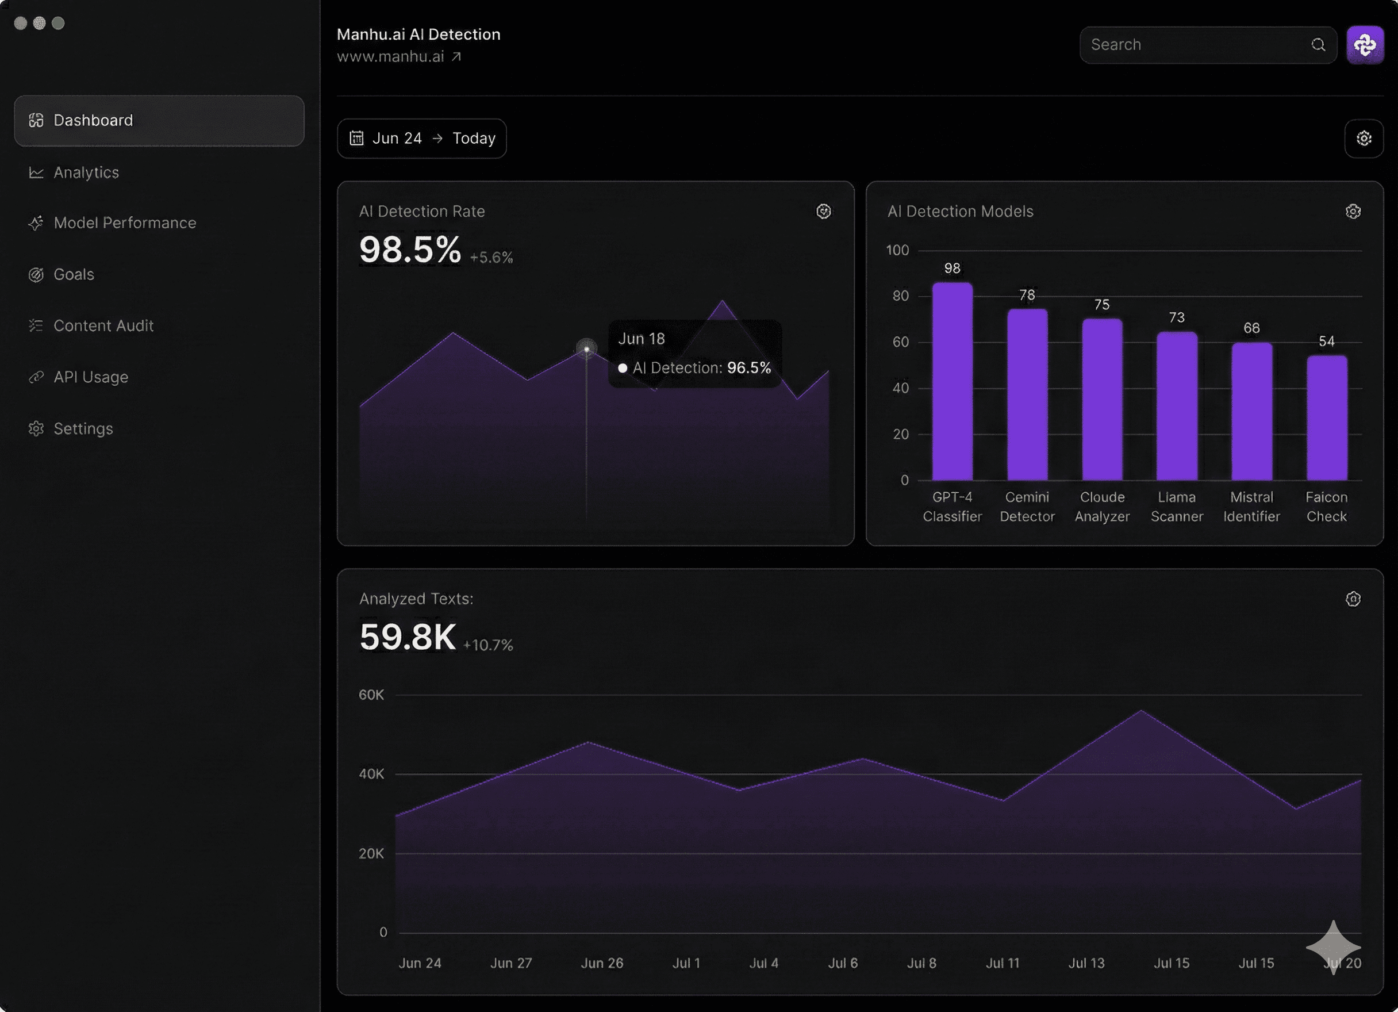The width and height of the screenshot is (1398, 1012).
Task: Open Analyzed Texts card settings icon
Action: (1353, 599)
